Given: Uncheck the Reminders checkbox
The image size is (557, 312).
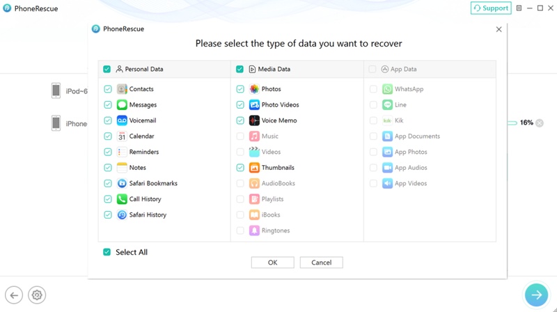Looking at the screenshot, I should tap(108, 152).
